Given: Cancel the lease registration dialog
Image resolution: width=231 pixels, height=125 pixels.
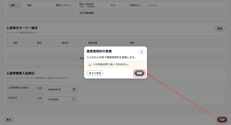Looking at the screenshot, I should point(95,73).
